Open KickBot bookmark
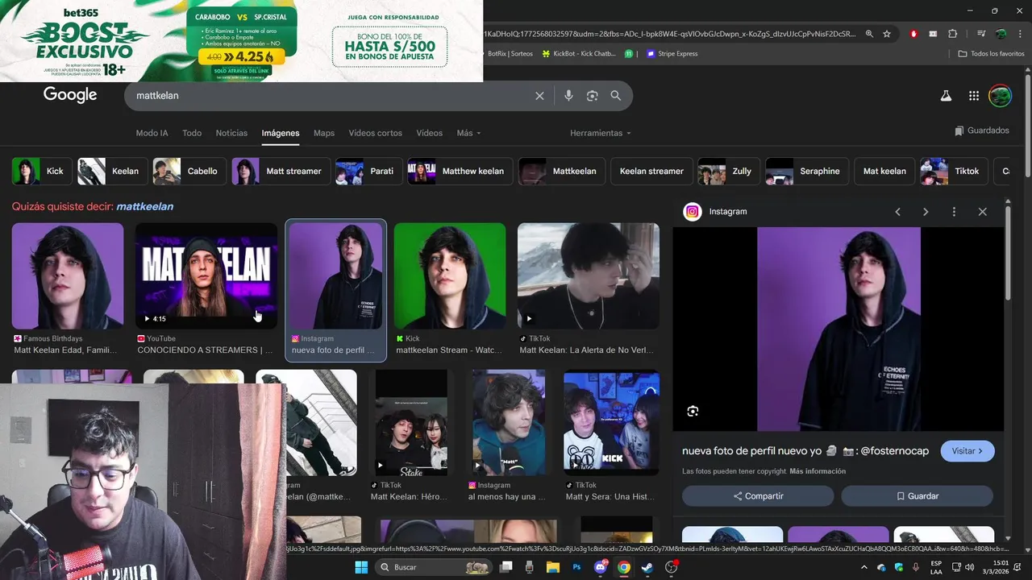Image resolution: width=1032 pixels, height=580 pixels. click(x=579, y=54)
